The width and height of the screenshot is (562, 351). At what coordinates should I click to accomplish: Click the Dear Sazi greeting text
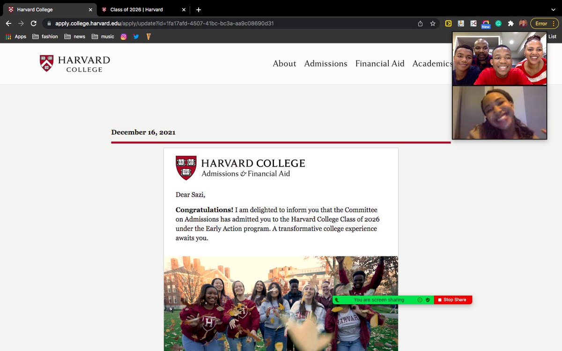(x=191, y=195)
